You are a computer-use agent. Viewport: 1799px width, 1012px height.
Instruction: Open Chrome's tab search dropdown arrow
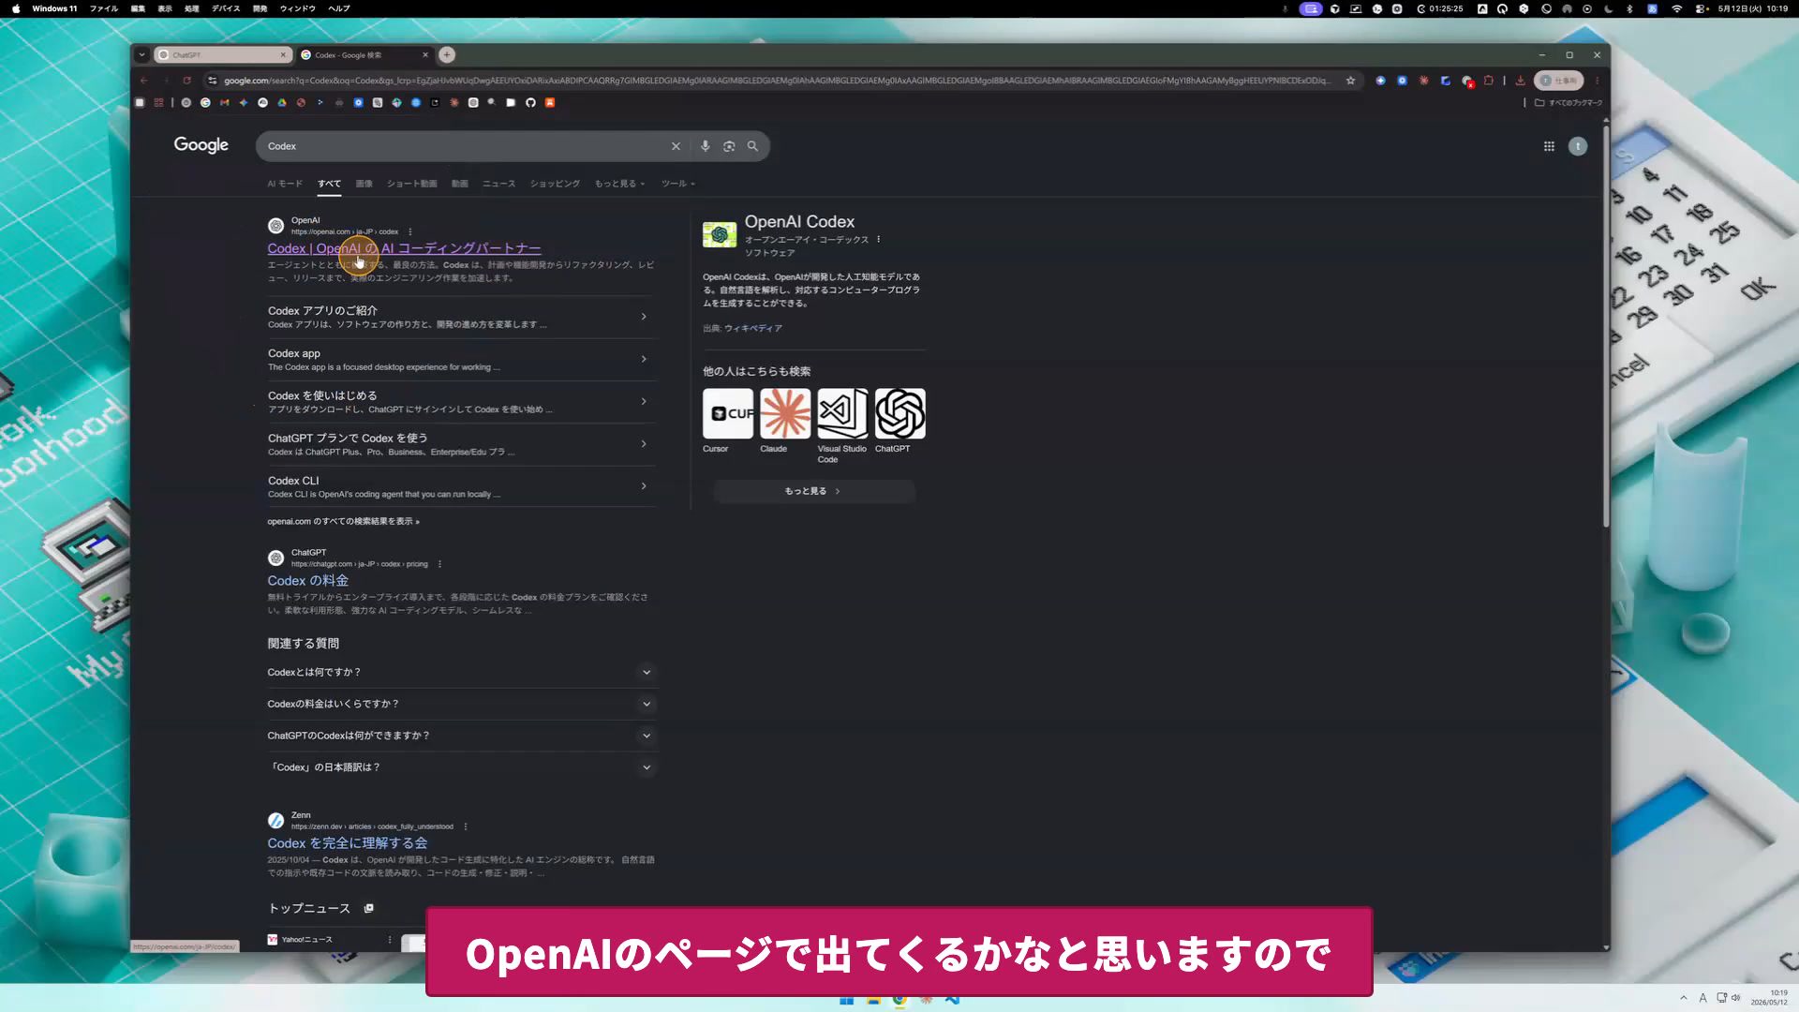pos(141,54)
